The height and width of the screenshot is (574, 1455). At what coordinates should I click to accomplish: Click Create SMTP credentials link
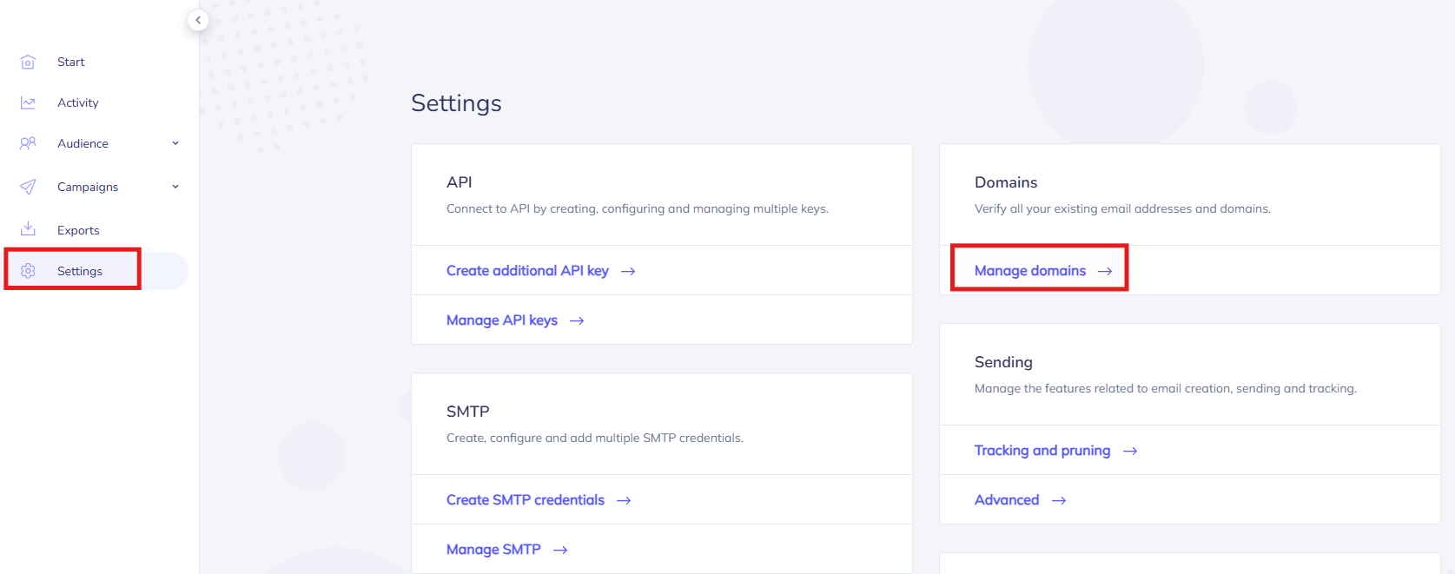pyautogui.click(x=526, y=500)
